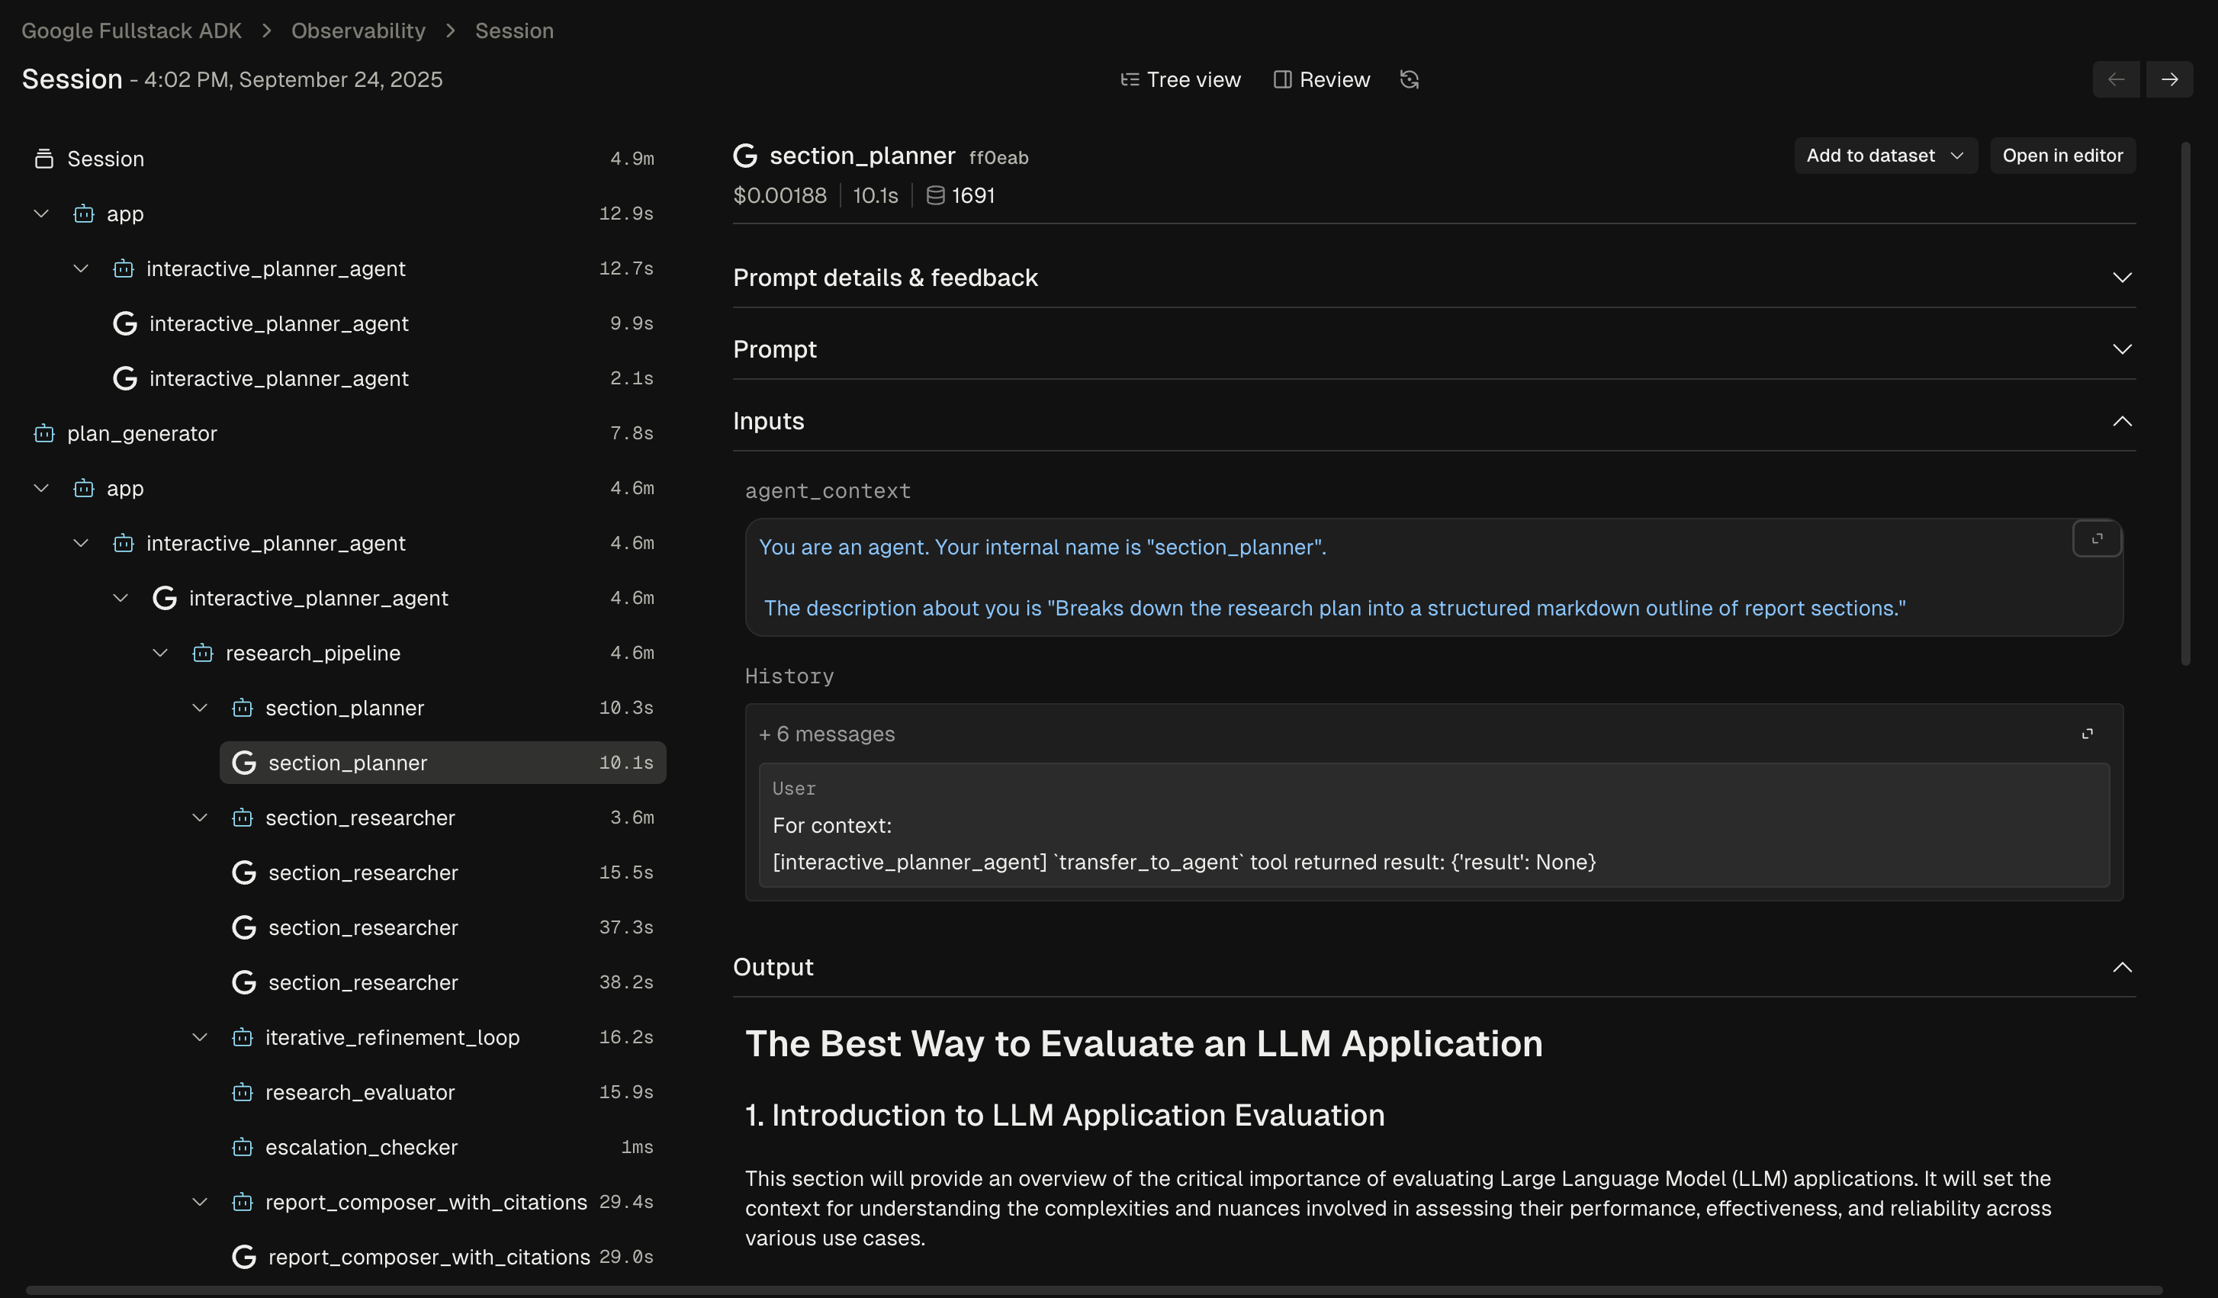The height and width of the screenshot is (1298, 2218).
Task: Click Open in editor button
Action: 2062,156
